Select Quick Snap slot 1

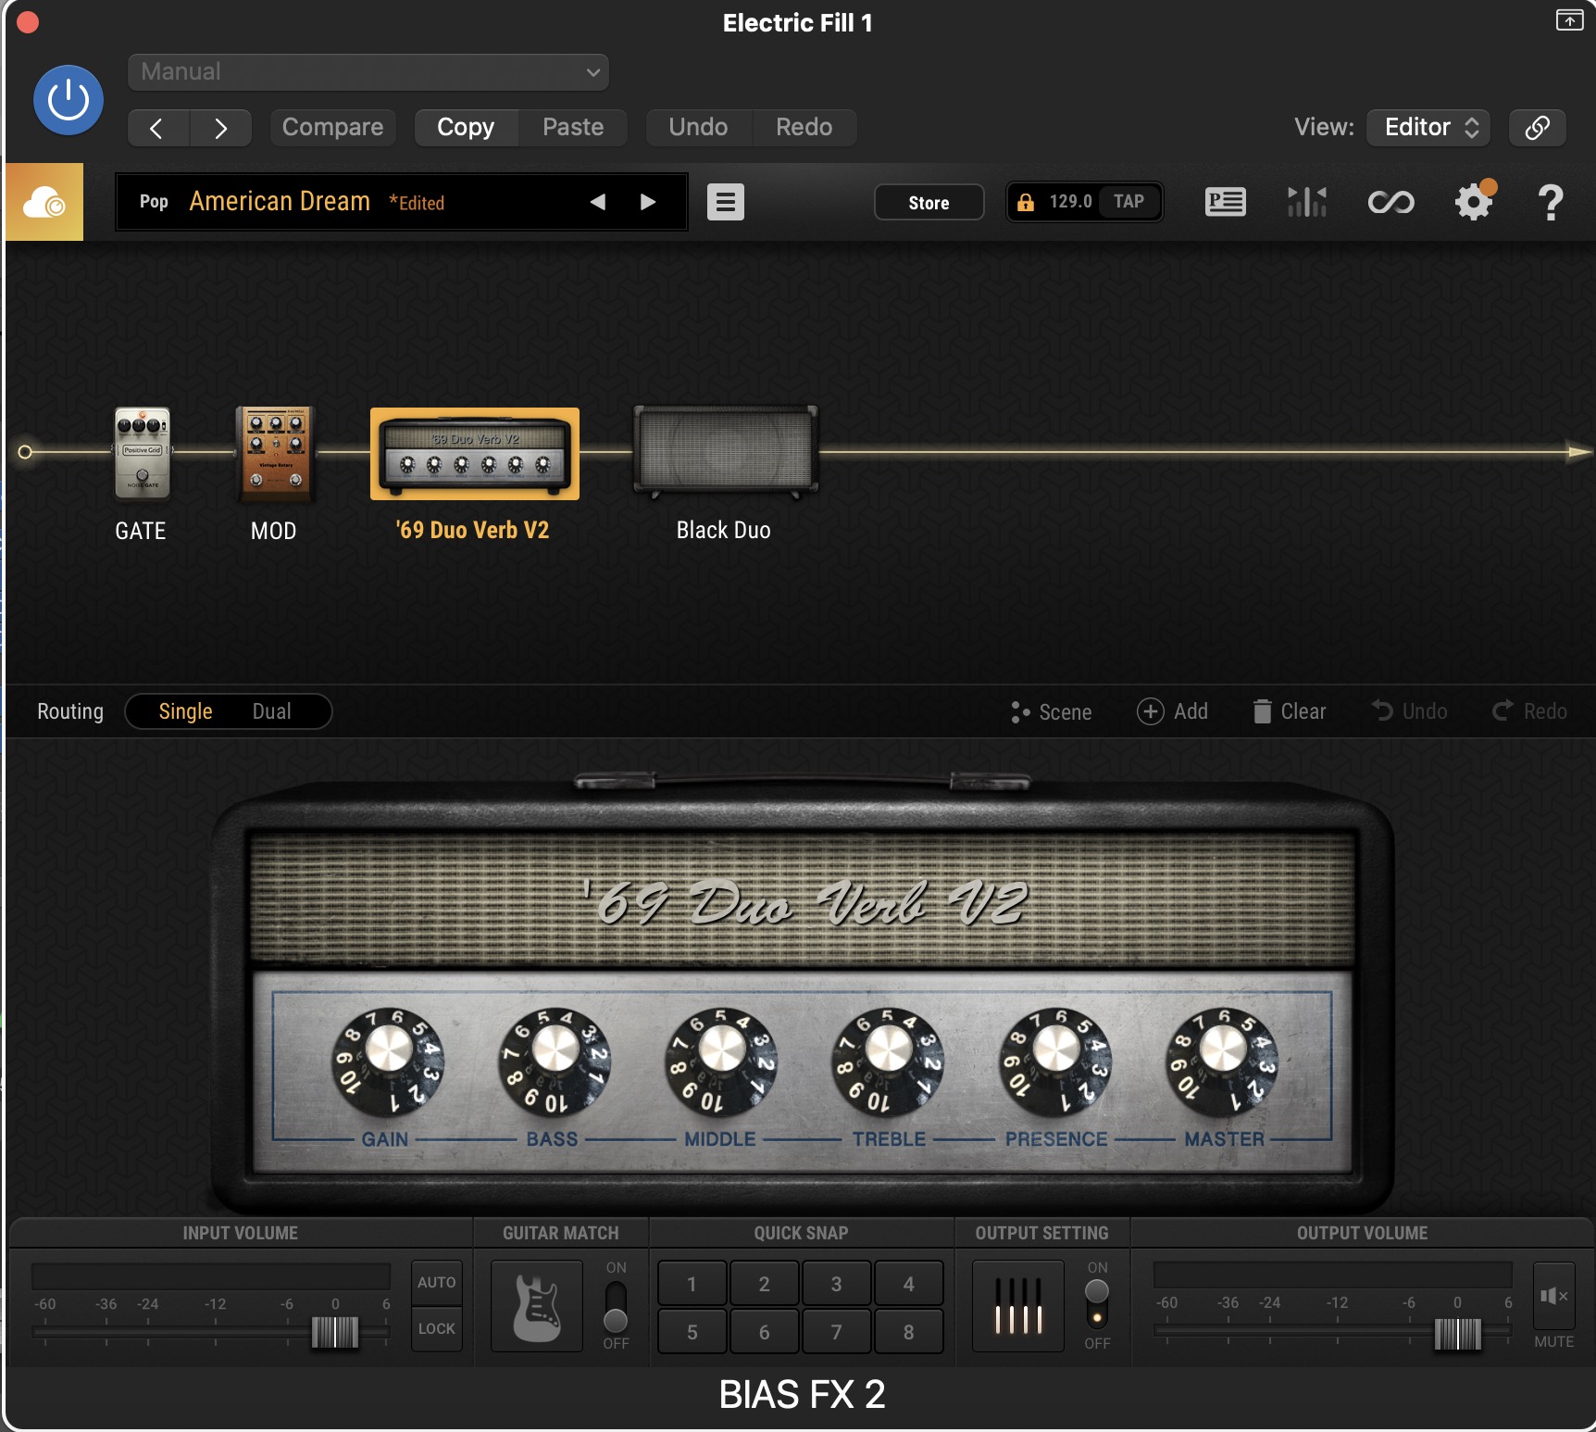[x=692, y=1284]
